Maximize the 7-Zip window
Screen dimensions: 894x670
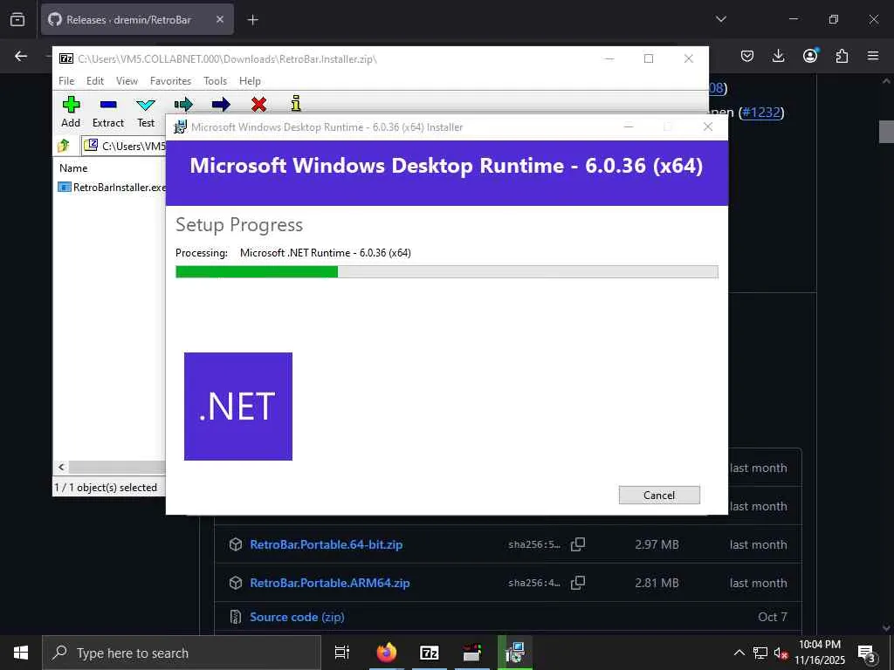click(x=649, y=58)
